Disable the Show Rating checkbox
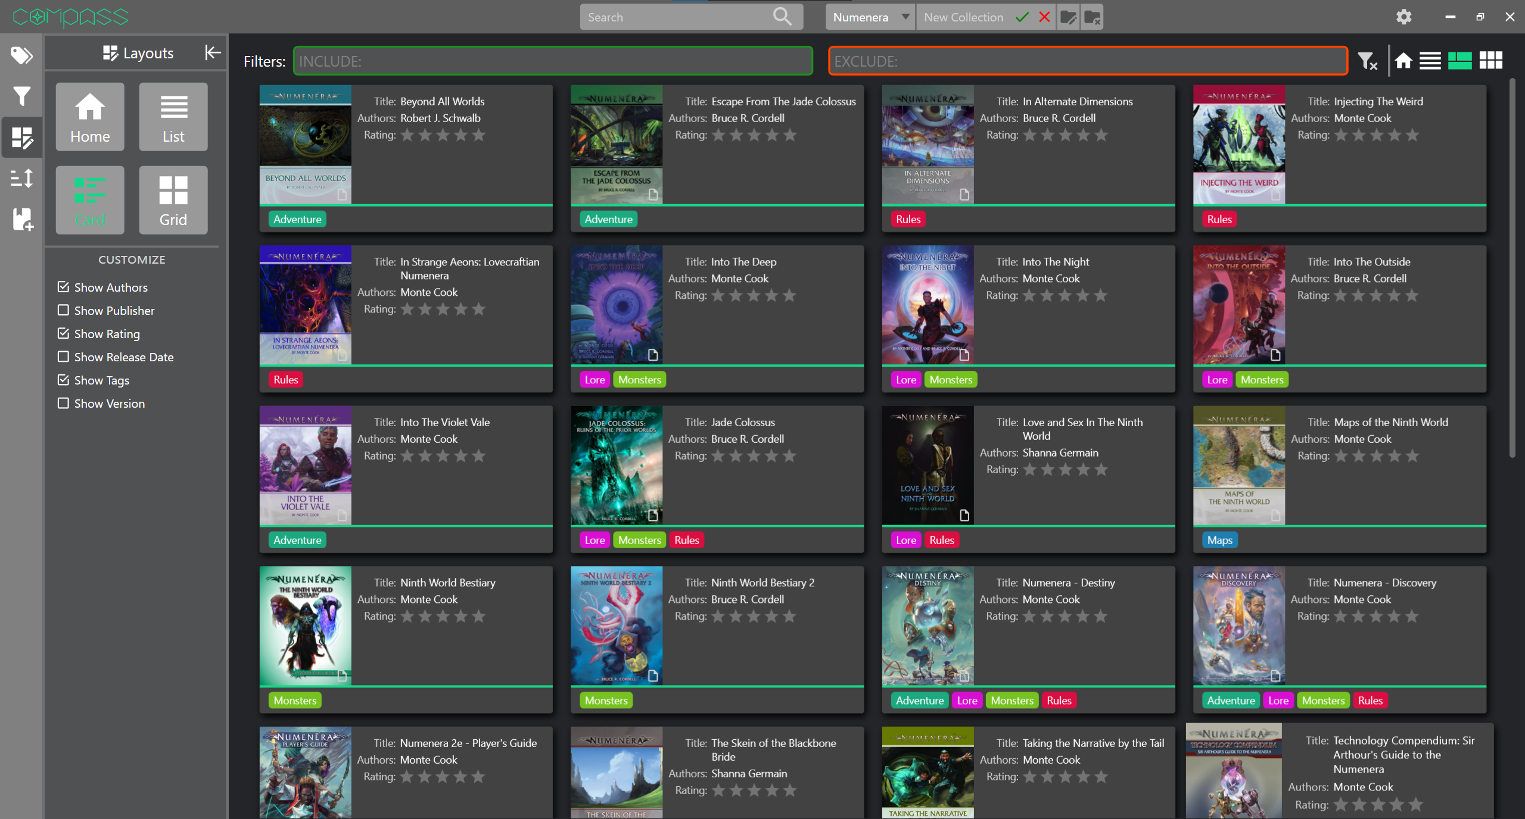Image resolution: width=1525 pixels, height=819 pixels. [64, 333]
